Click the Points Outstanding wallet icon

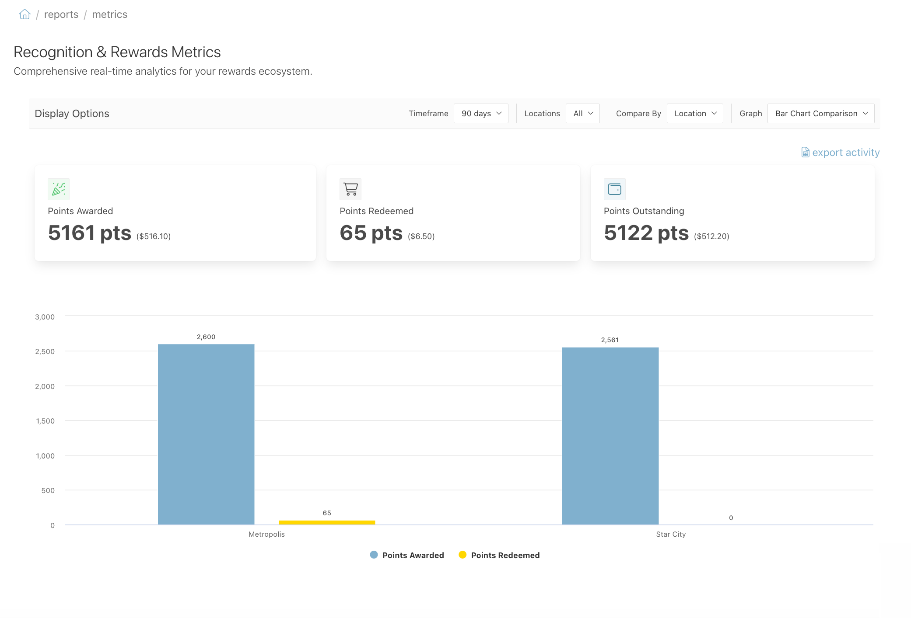[615, 189]
